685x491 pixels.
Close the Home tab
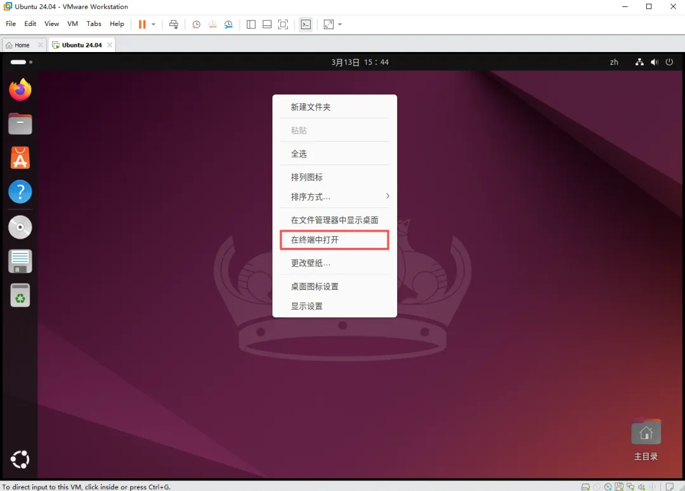(40, 45)
